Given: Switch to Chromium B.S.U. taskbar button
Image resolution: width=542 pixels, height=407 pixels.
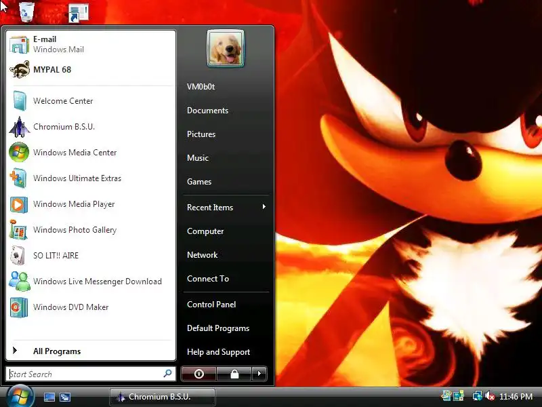Looking at the screenshot, I should pyautogui.click(x=163, y=397).
